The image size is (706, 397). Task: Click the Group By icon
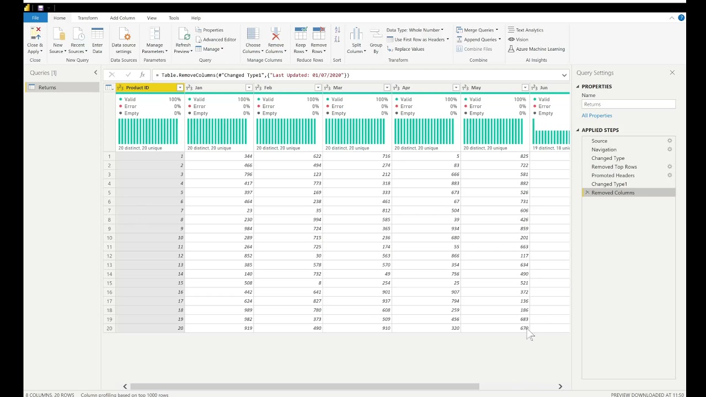coord(376,34)
